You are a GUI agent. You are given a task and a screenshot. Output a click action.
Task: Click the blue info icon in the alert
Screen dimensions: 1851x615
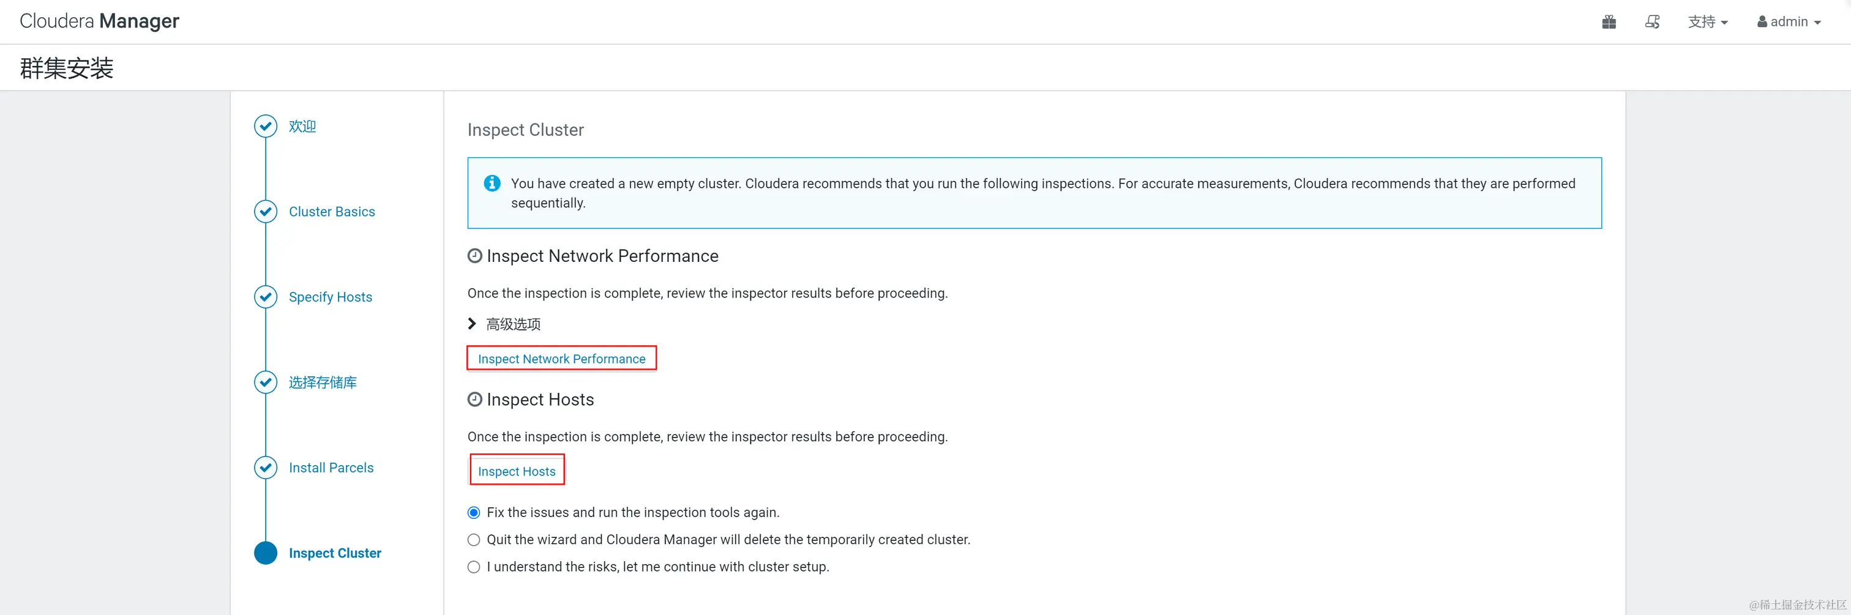tap(492, 184)
